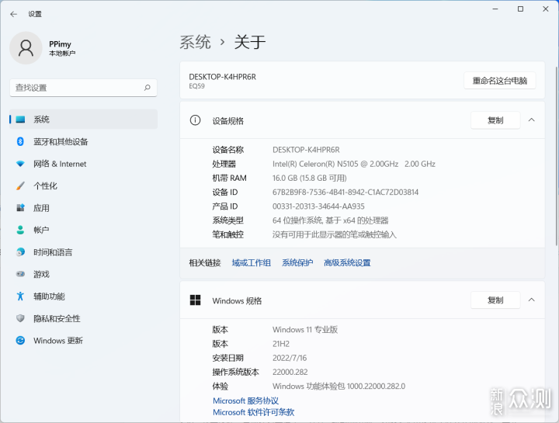Click the 没有可用于此显示器的笔或触控输入 value
The width and height of the screenshot is (559, 423).
[335, 234]
